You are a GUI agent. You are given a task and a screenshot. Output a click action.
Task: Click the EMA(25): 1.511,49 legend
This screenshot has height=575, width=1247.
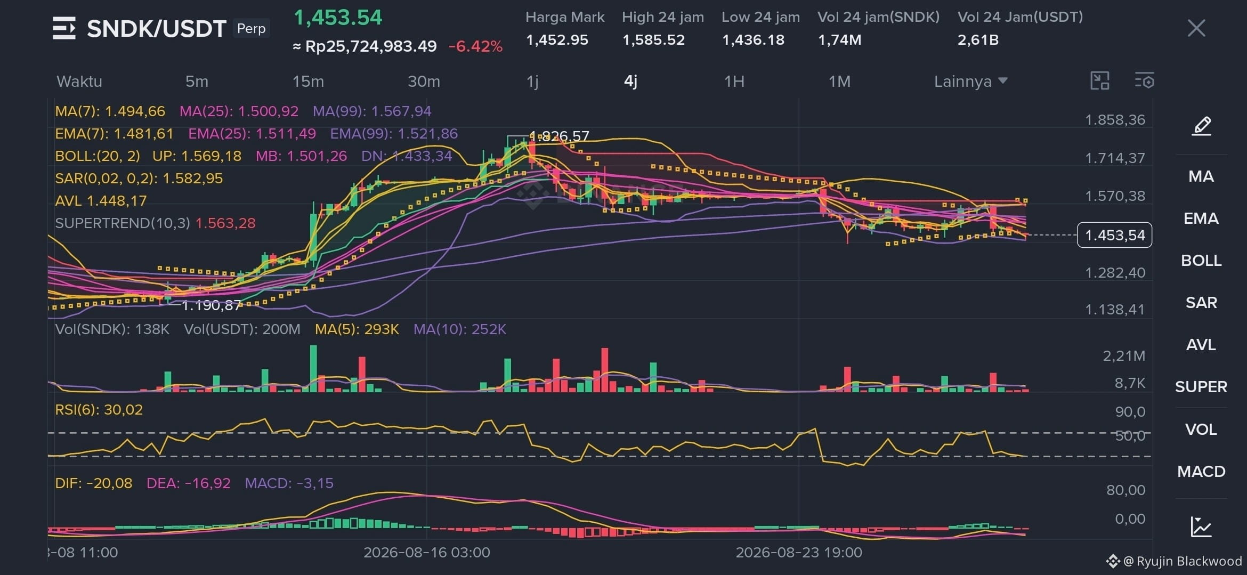click(x=252, y=134)
